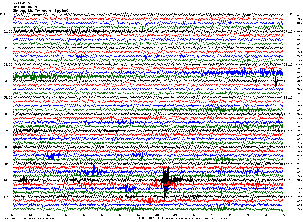Select the 07:00 CST time label
Screen dimensions: 303x222
click(8, 131)
